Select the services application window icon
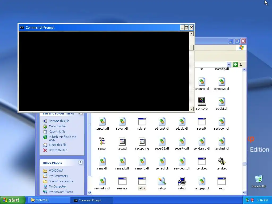 (x=202, y=161)
